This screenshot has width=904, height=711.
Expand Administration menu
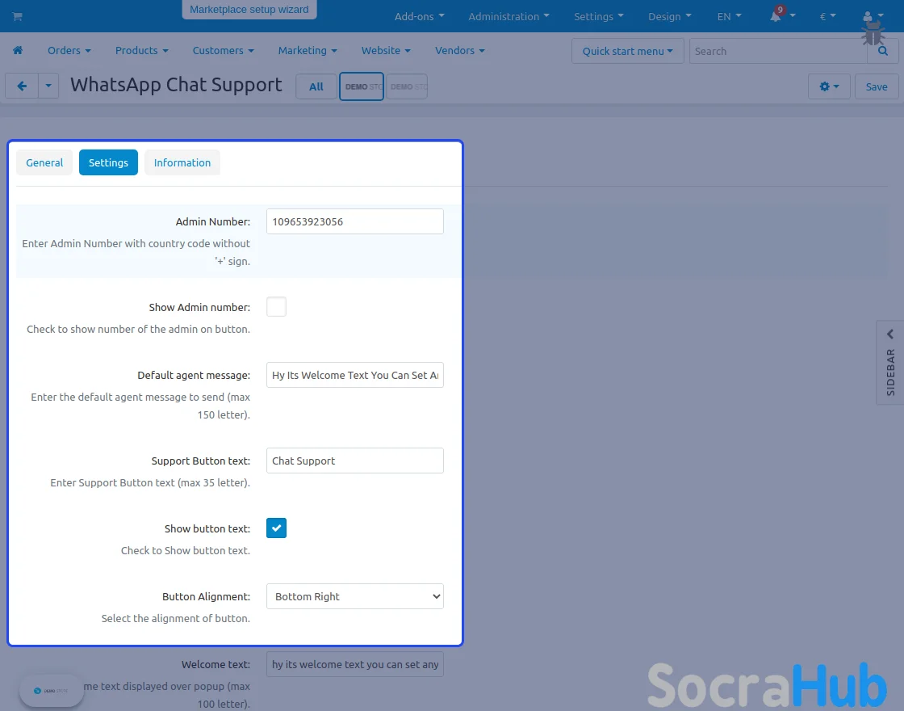508,16
